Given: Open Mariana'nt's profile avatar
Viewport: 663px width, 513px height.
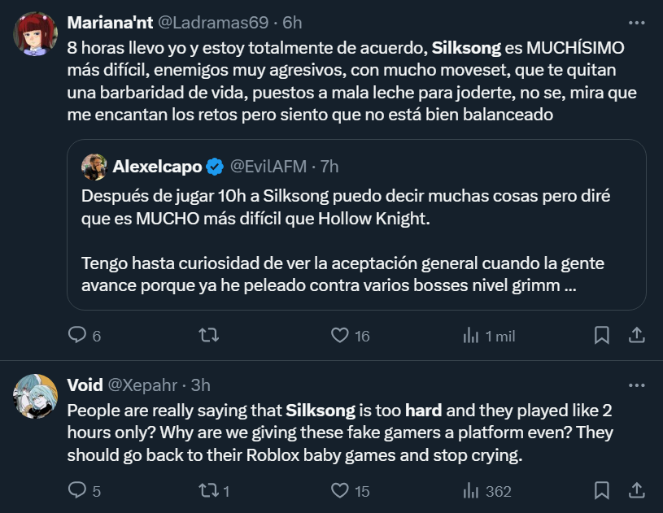Looking at the screenshot, I should pos(35,34).
